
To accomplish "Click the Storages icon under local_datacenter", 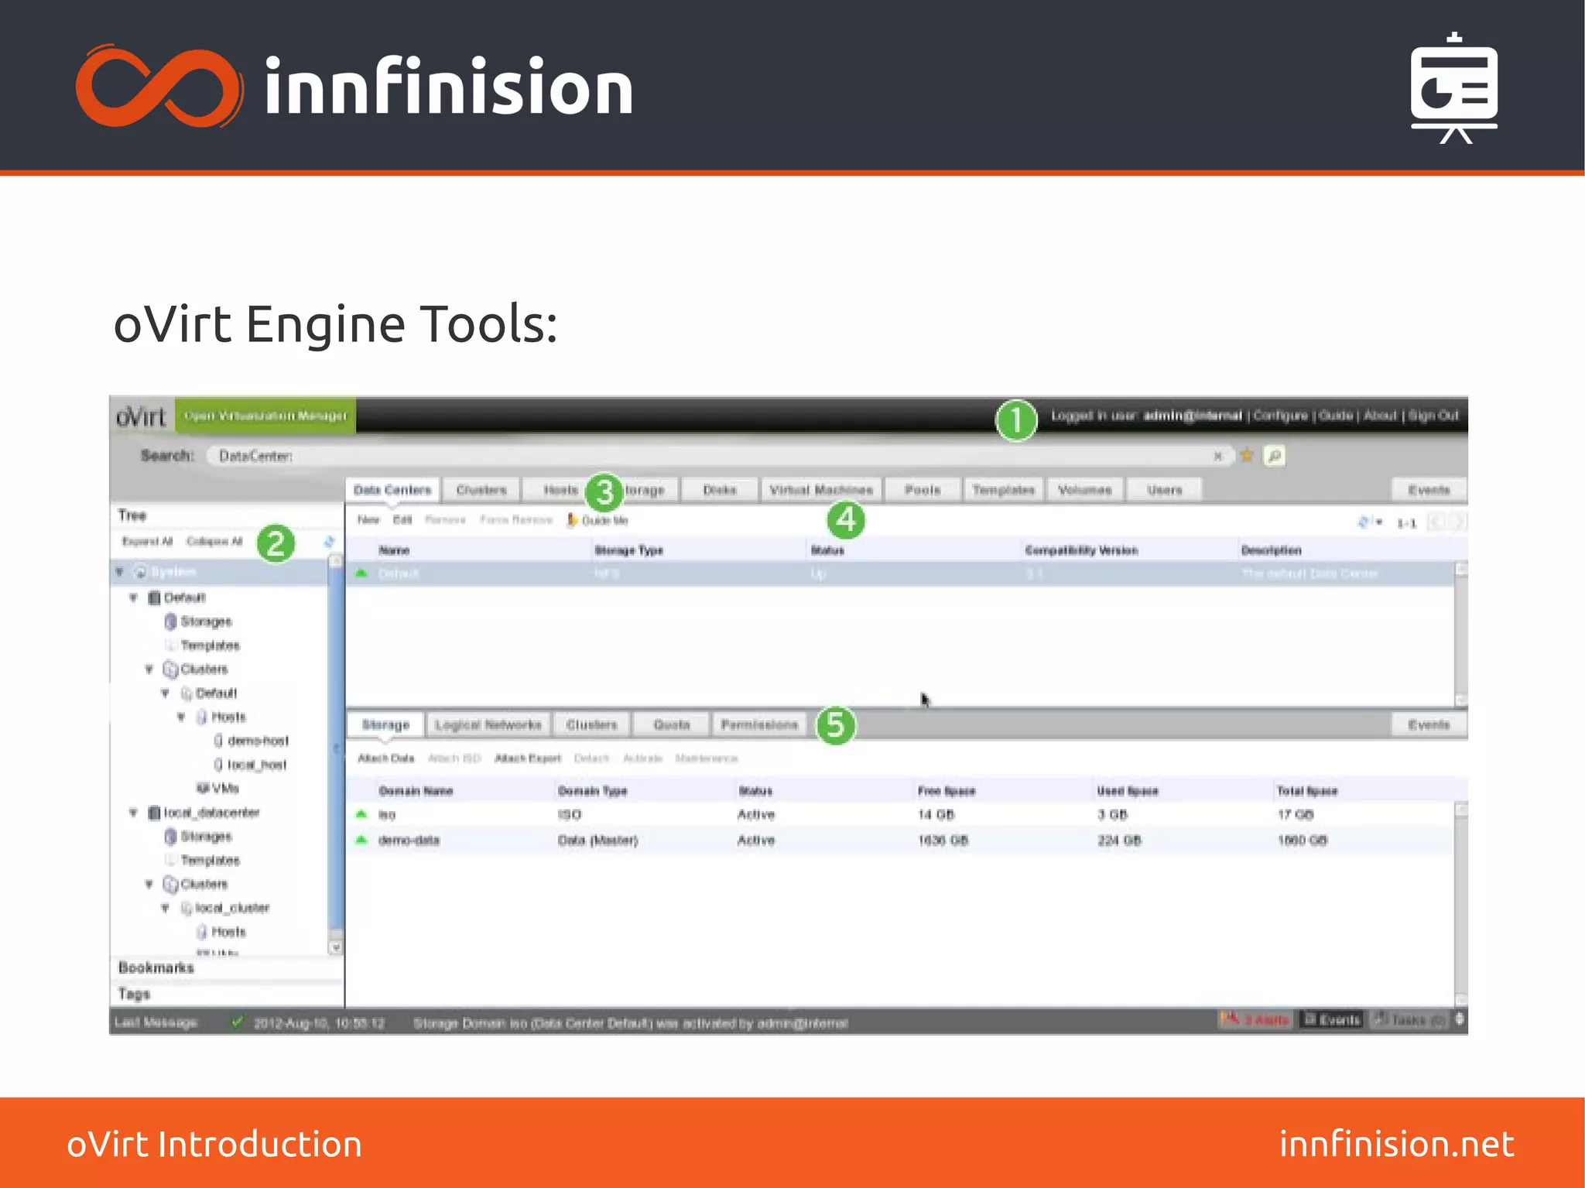I will pos(170,837).
